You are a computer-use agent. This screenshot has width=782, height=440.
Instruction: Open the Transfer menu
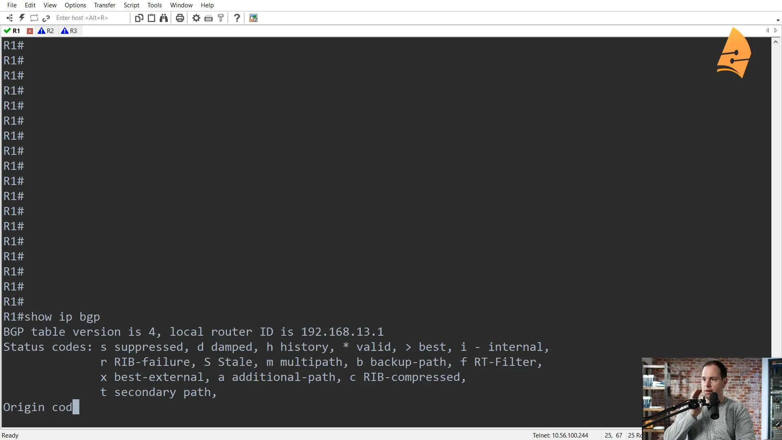[105, 5]
